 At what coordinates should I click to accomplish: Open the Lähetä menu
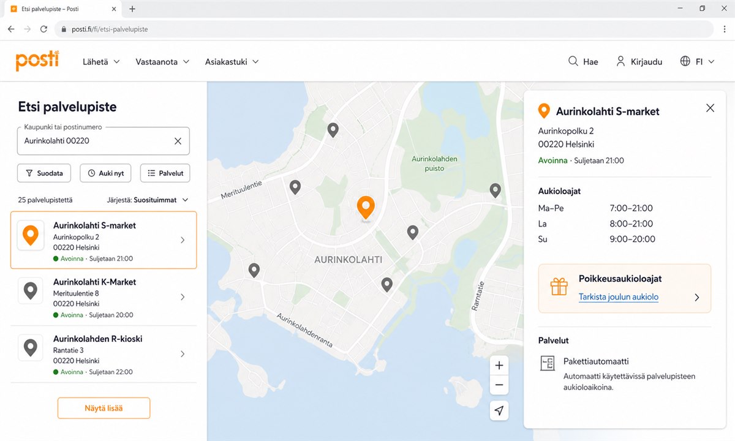click(101, 62)
